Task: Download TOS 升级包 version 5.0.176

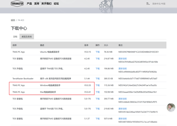Action: click(x=98, y=109)
